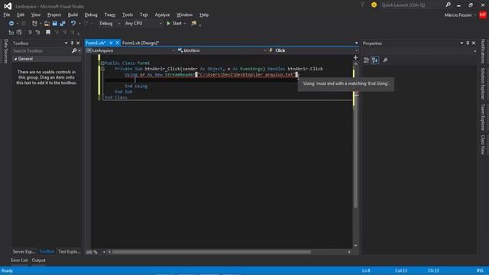This screenshot has height=275, width=489.
Task: Click the Save All toolbar icon
Action: [x=63, y=24]
